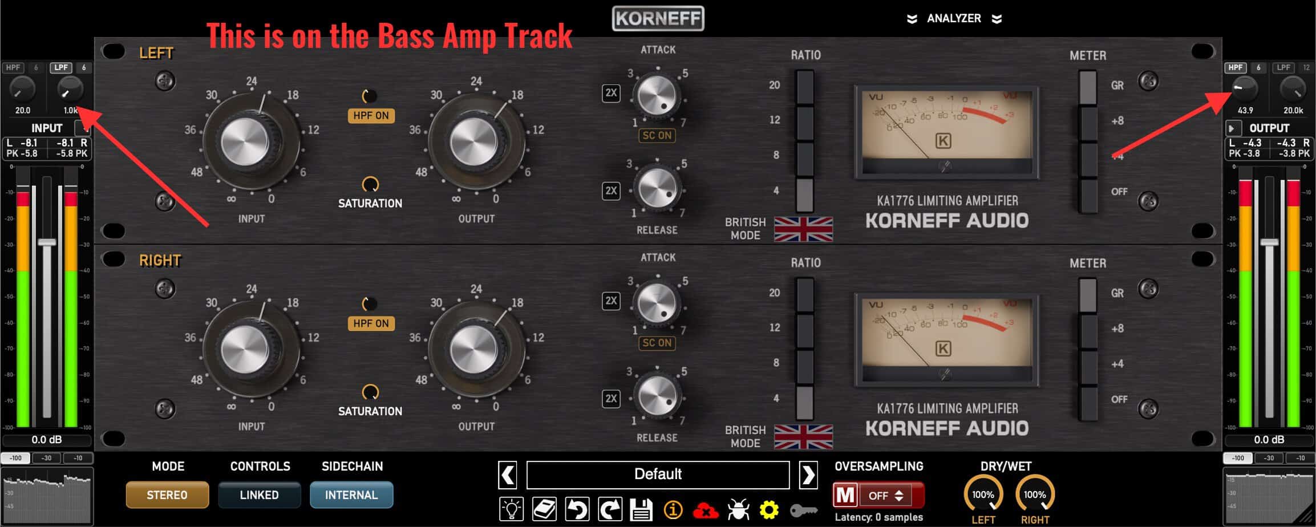Viewport: 1316px width, 527px height.
Task: Toggle 2X attack on RIGHT channel
Action: tap(611, 301)
